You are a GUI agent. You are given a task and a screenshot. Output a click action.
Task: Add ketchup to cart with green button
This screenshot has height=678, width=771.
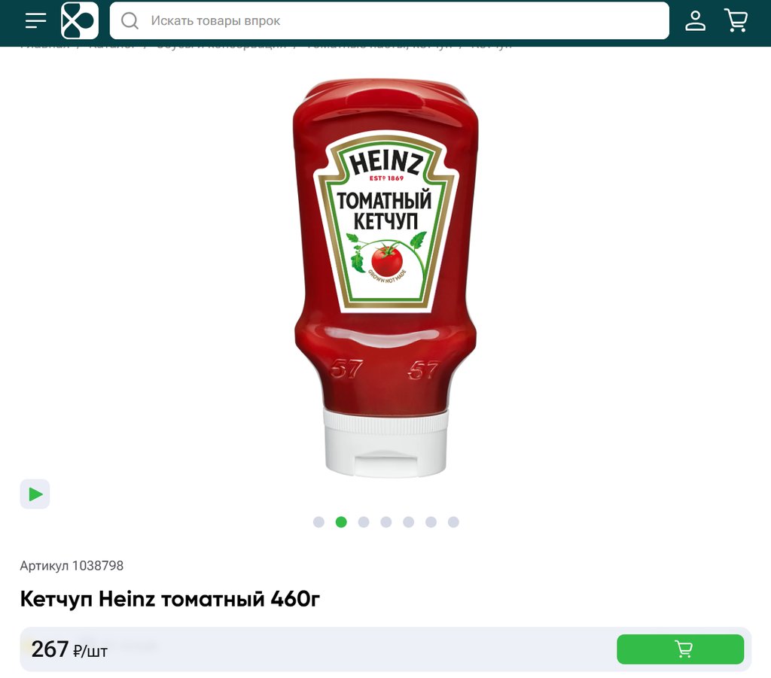[x=681, y=649]
